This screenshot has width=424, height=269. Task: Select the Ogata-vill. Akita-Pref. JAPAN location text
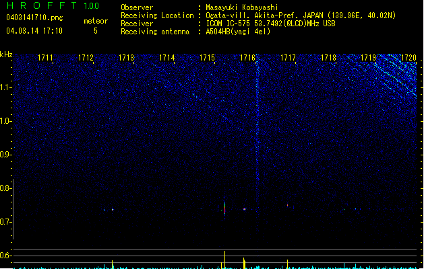click(x=301, y=15)
